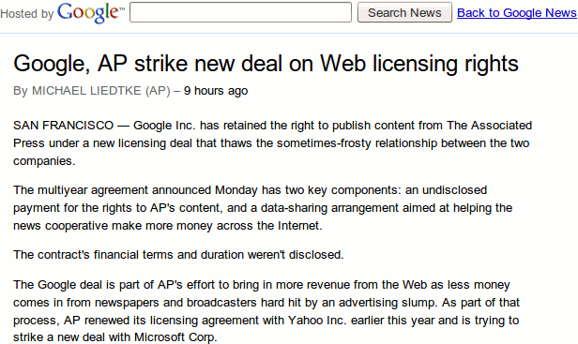Click the word 'Internet' ending second paragraph
This screenshot has width=578, height=344.
click(x=299, y=225)
